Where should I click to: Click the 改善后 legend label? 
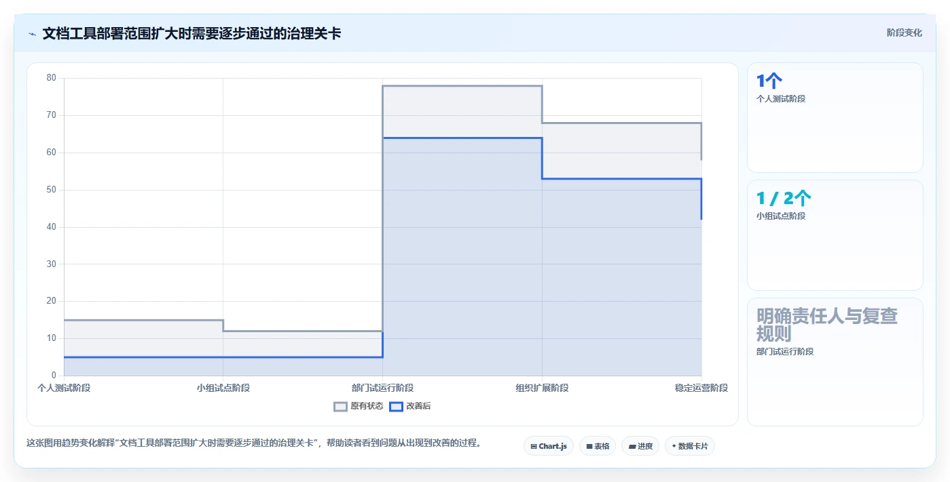point(418,406)
